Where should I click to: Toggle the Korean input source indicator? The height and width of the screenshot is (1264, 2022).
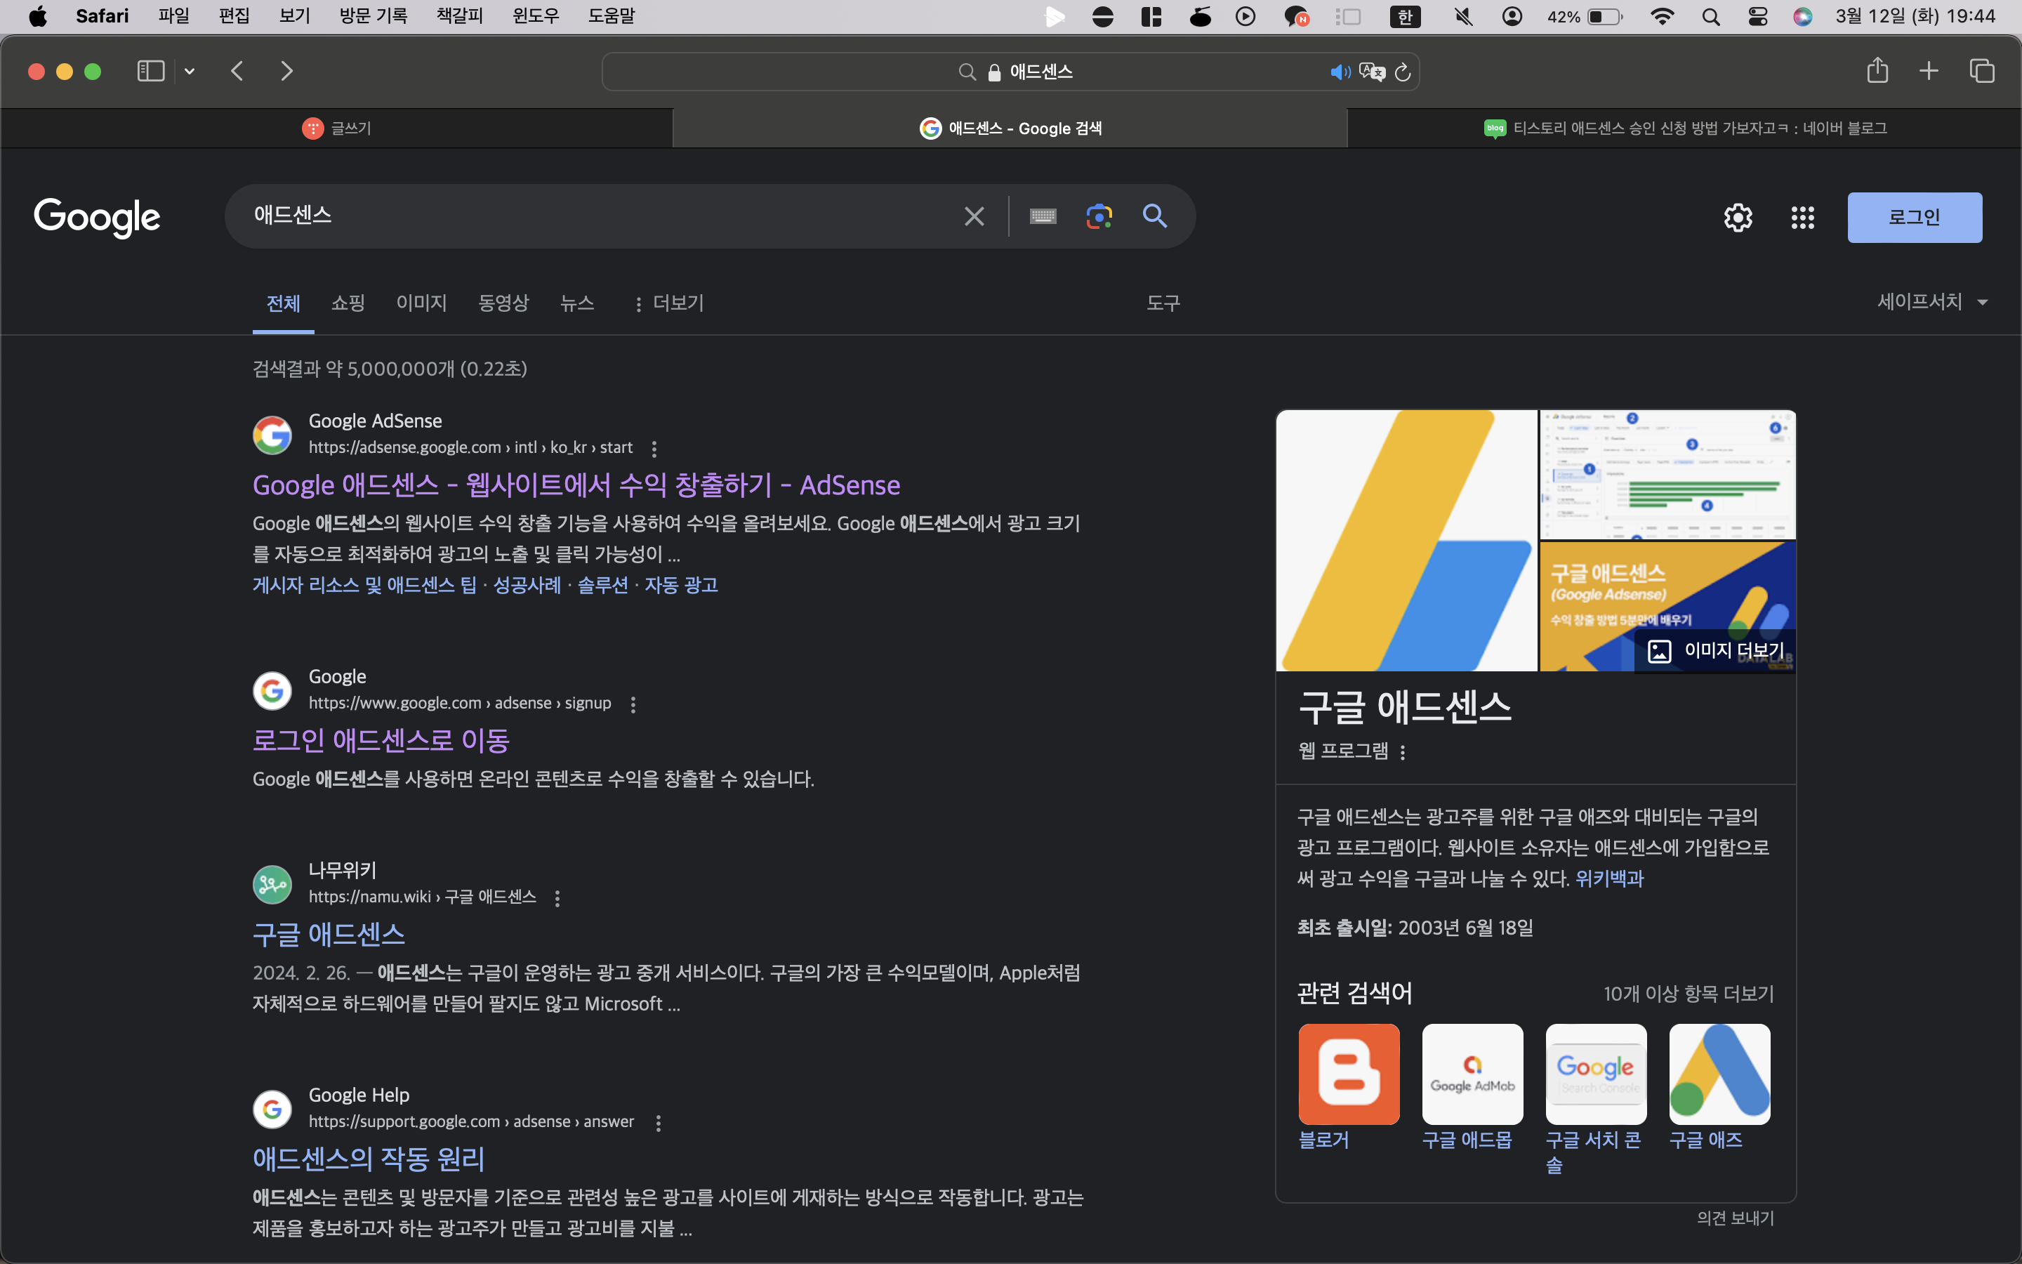1405,16
